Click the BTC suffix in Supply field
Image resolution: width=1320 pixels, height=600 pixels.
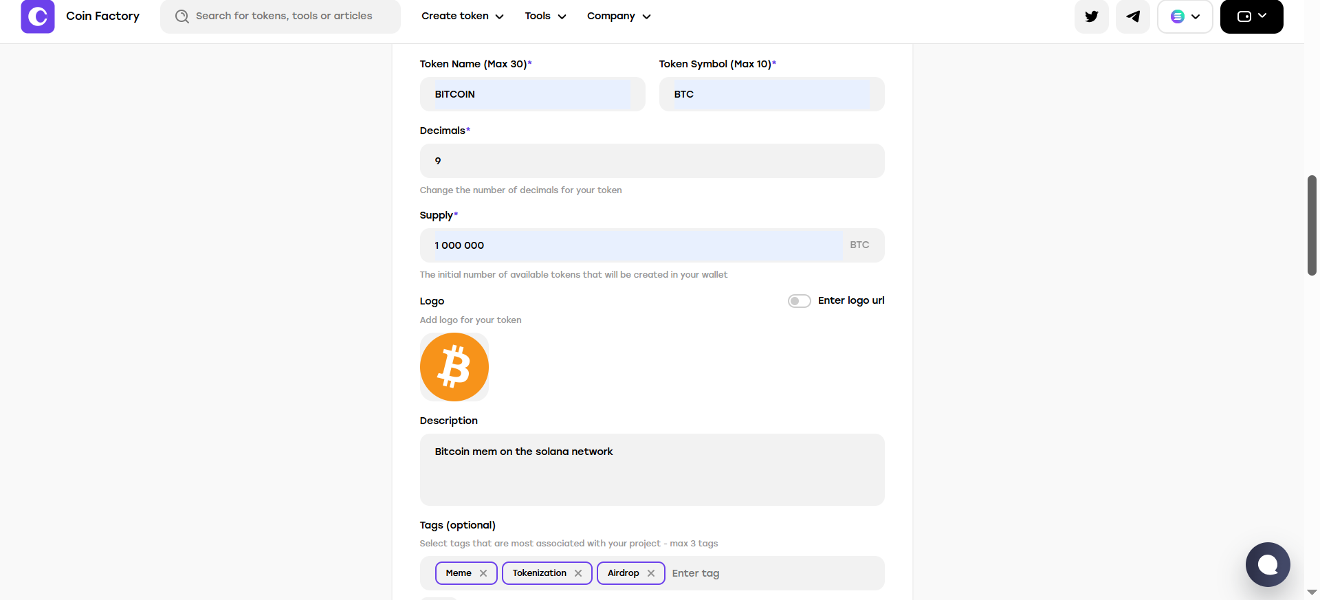[859, 245]
